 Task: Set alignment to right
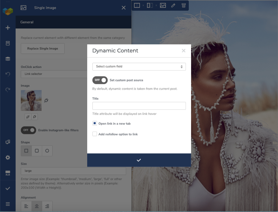coord(47,206)
